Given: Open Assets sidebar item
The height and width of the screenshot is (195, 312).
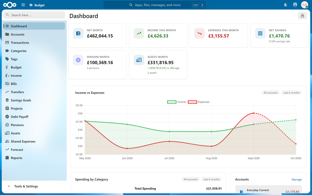Looking at the screenshot, I should click(x=34, y=133).
